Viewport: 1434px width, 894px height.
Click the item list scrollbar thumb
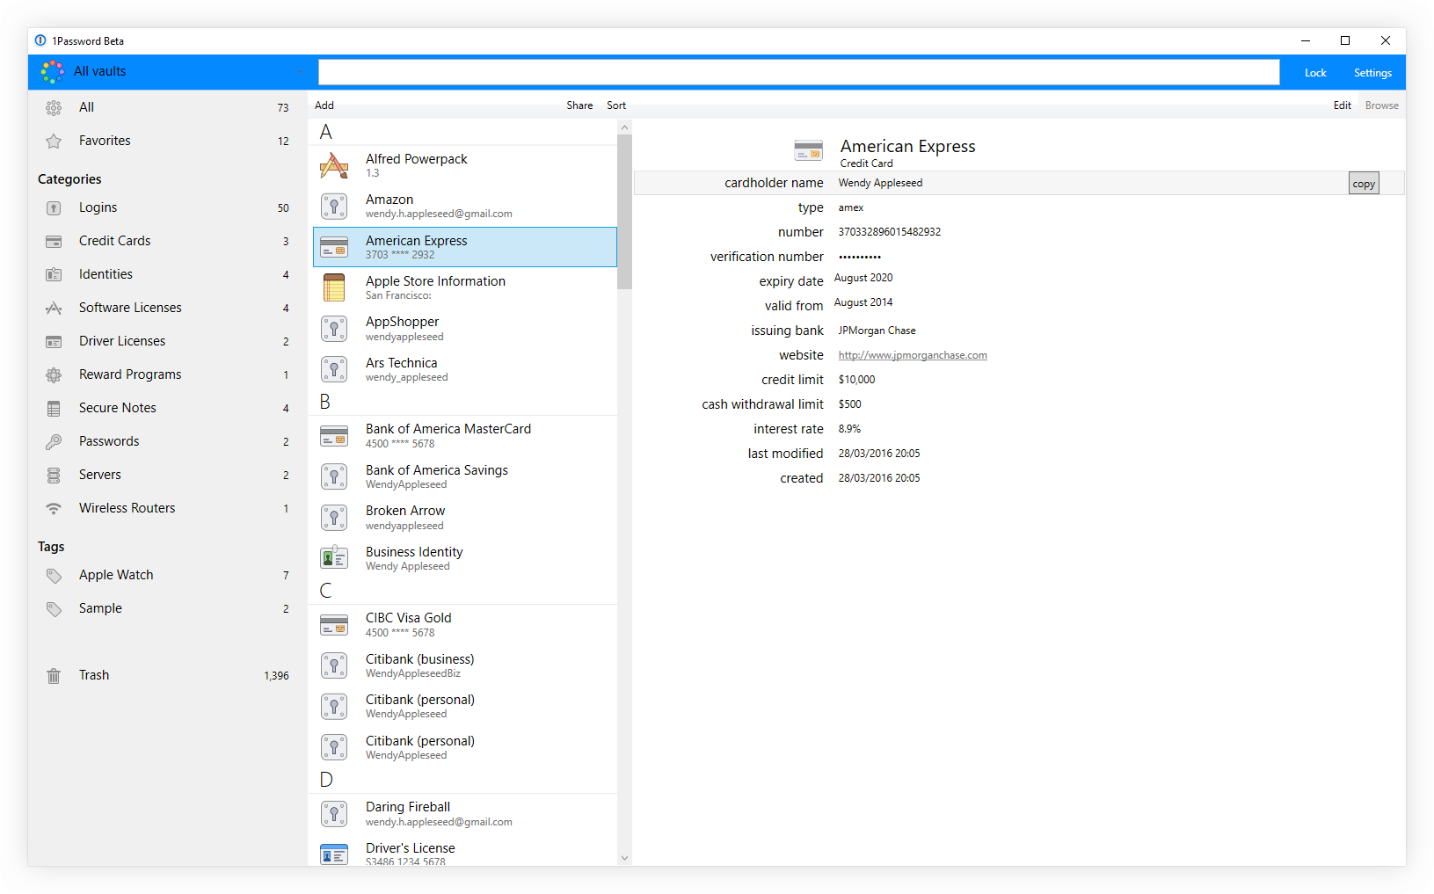pyautogui.click(x=624, y=212)
